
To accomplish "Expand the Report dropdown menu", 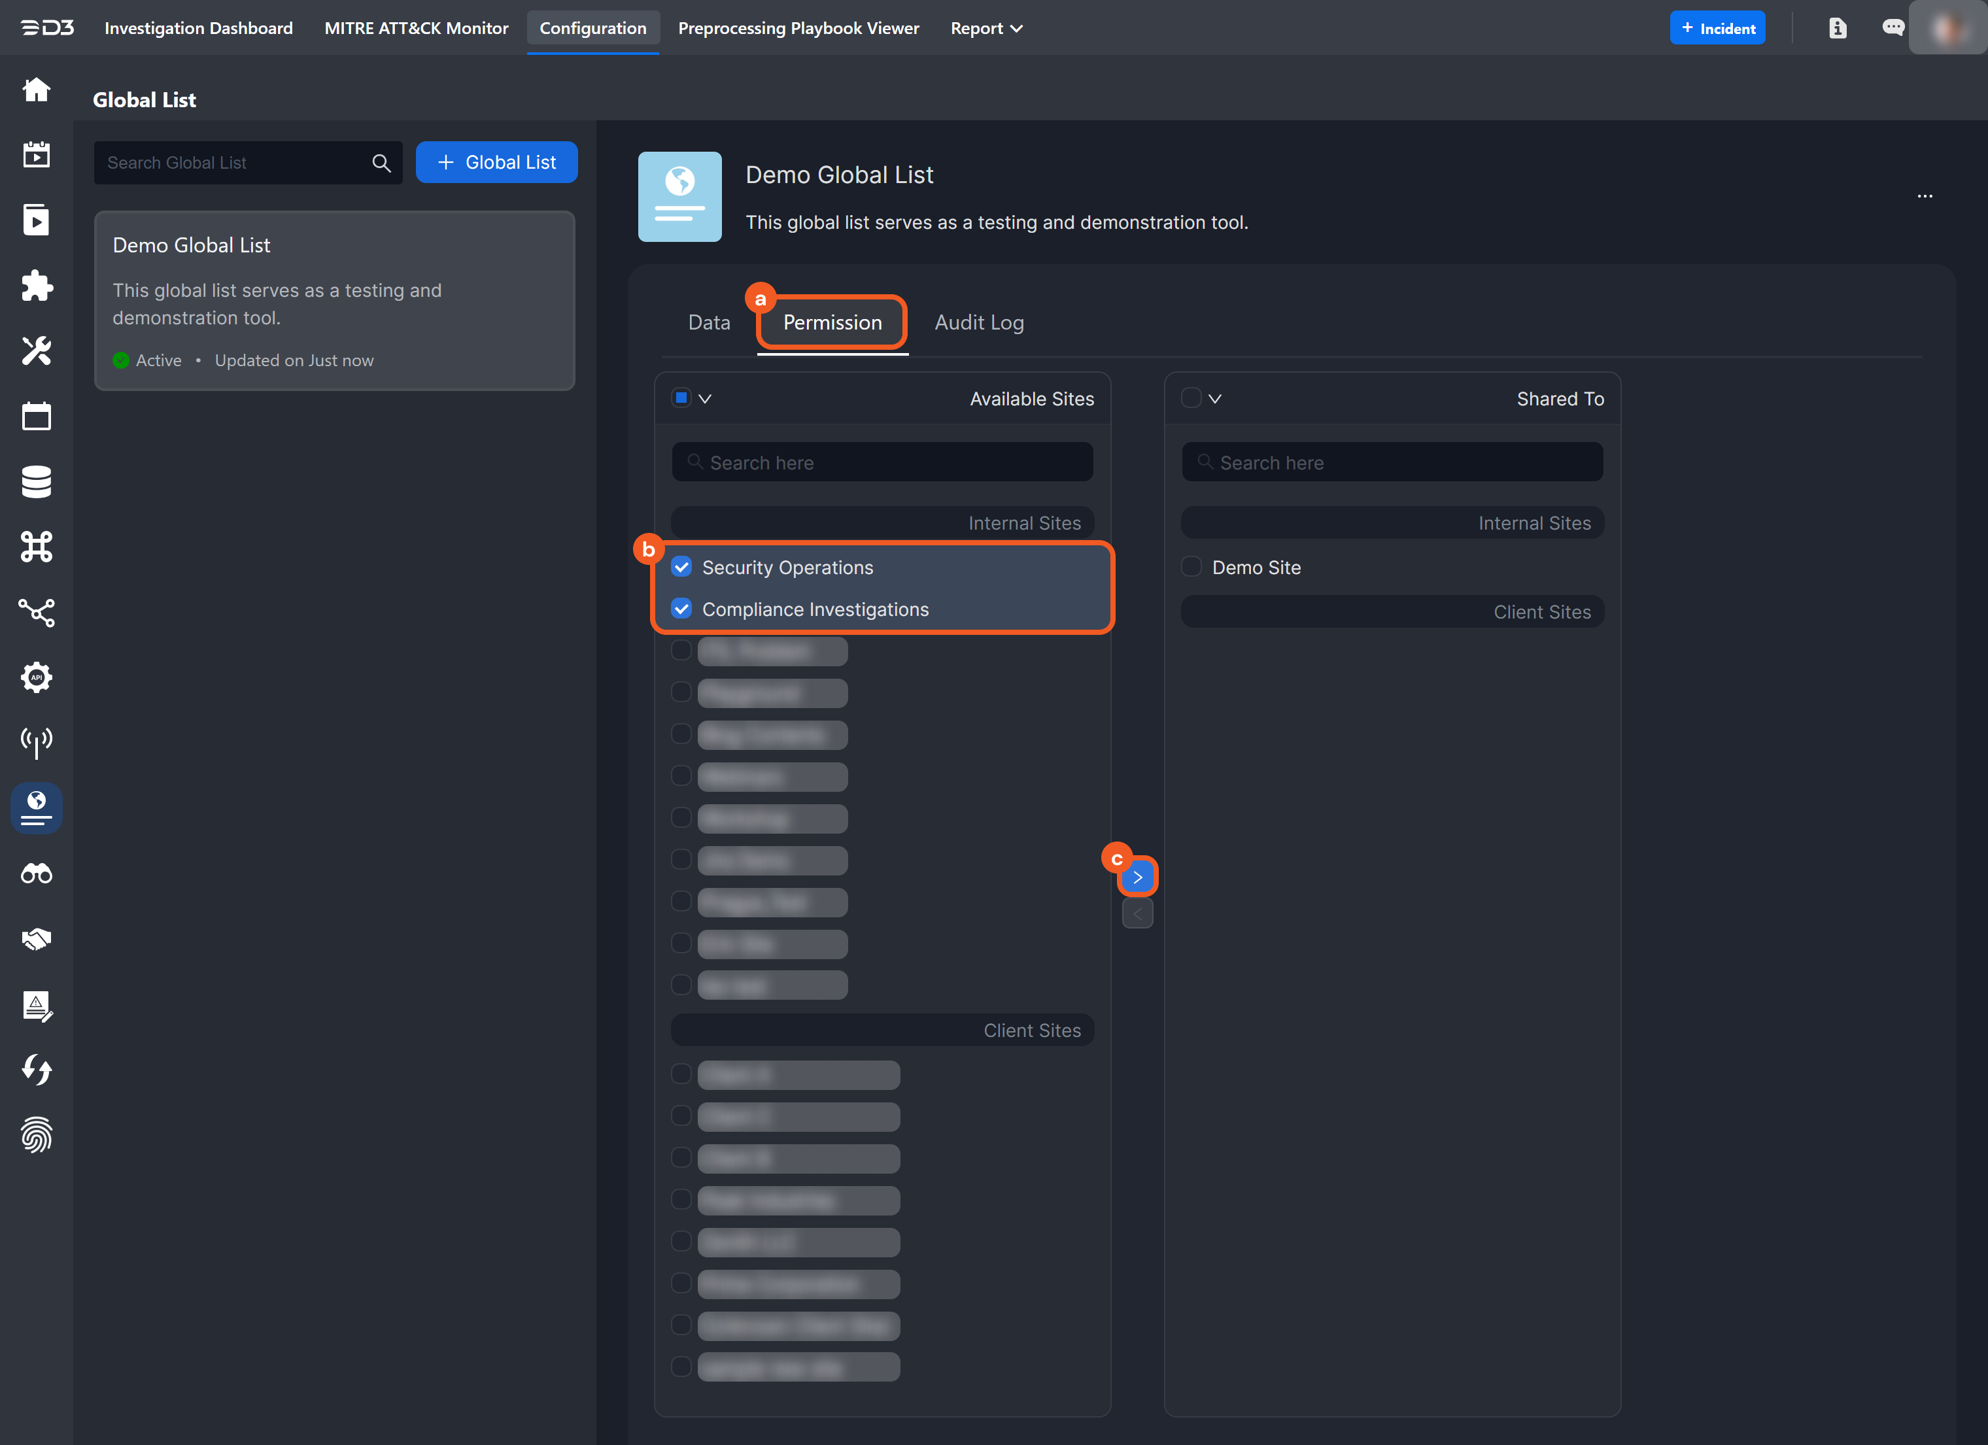I will pyautogui.click(x=986, y=28).
